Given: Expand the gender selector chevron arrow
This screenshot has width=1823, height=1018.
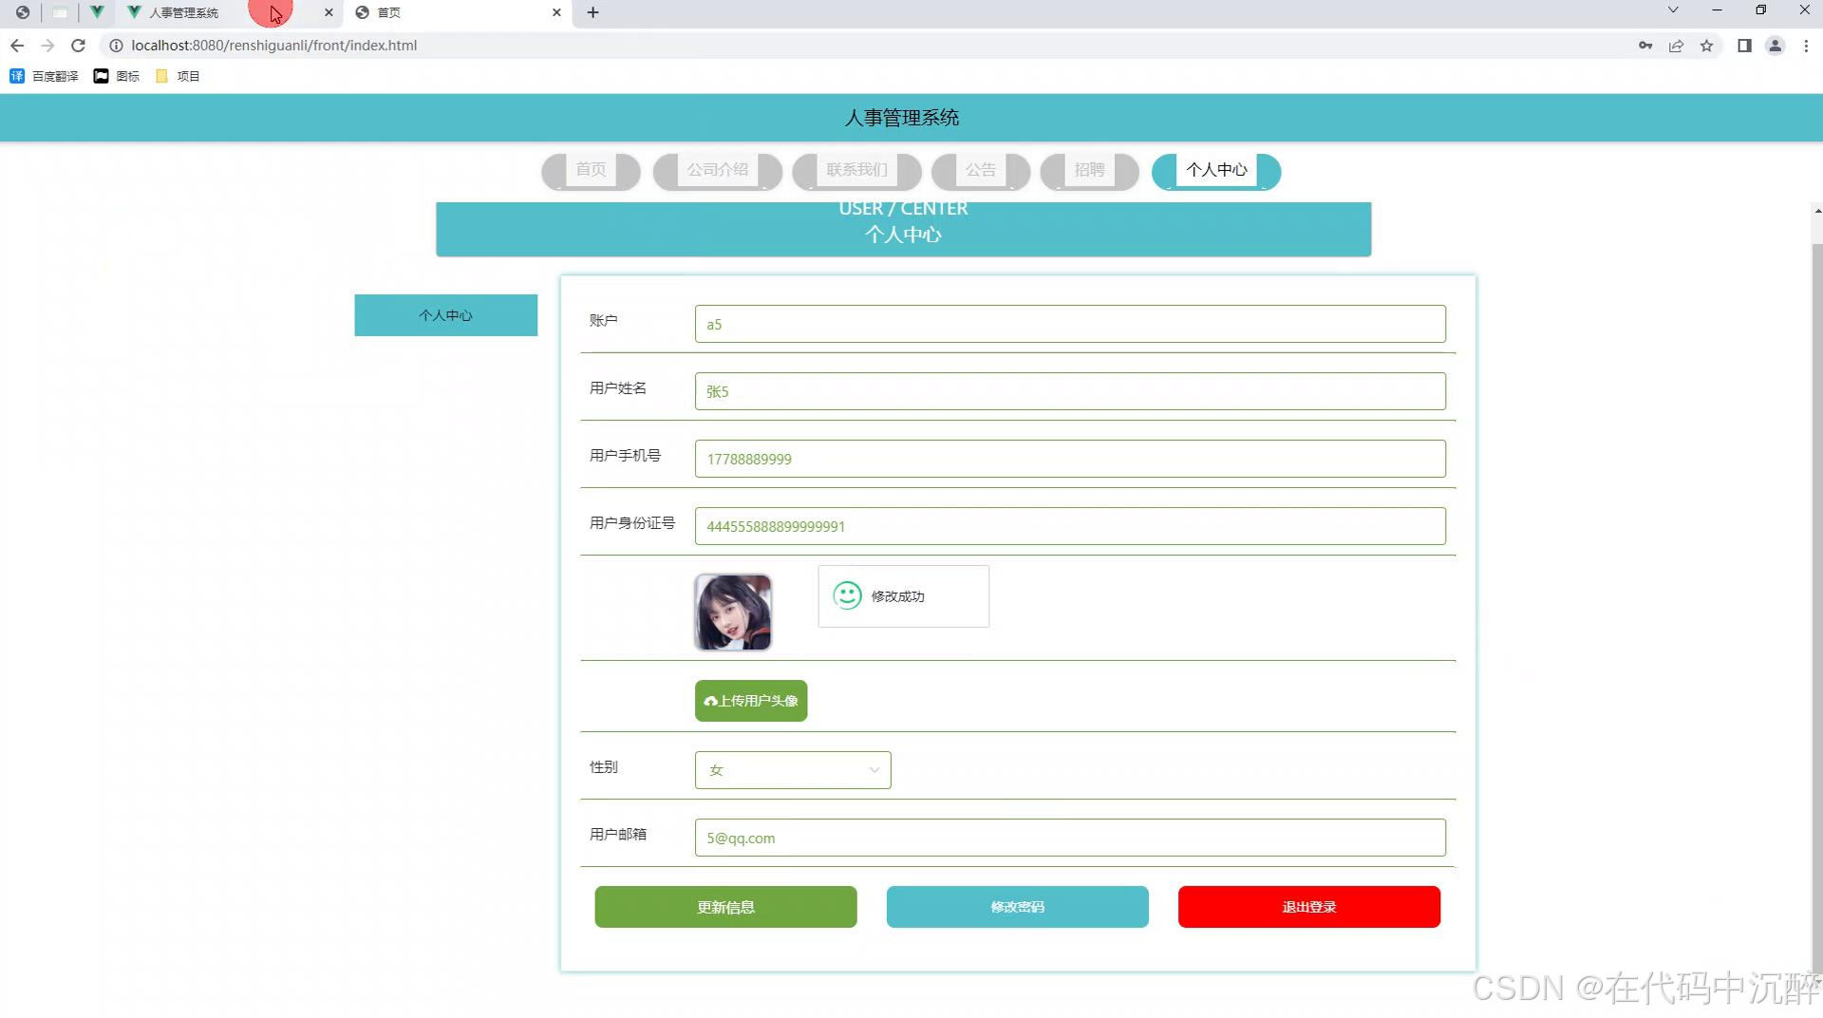Looking at the screenshot, I should pos(873,770).
